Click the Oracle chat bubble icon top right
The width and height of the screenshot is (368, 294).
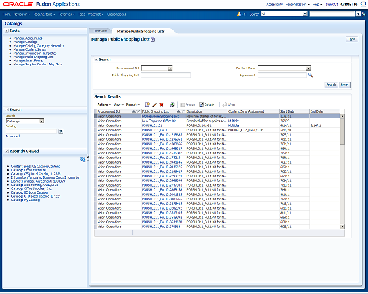[363, 4]
